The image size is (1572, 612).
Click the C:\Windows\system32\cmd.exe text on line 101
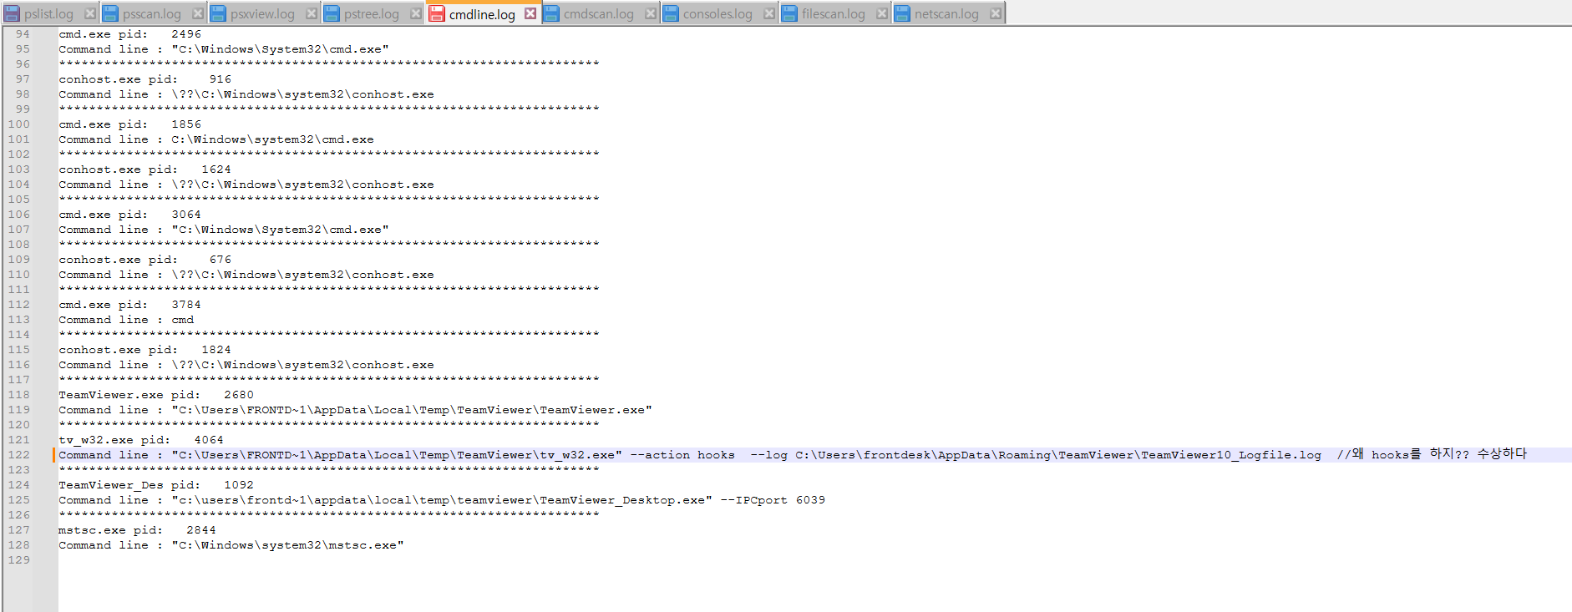point(272,139)
